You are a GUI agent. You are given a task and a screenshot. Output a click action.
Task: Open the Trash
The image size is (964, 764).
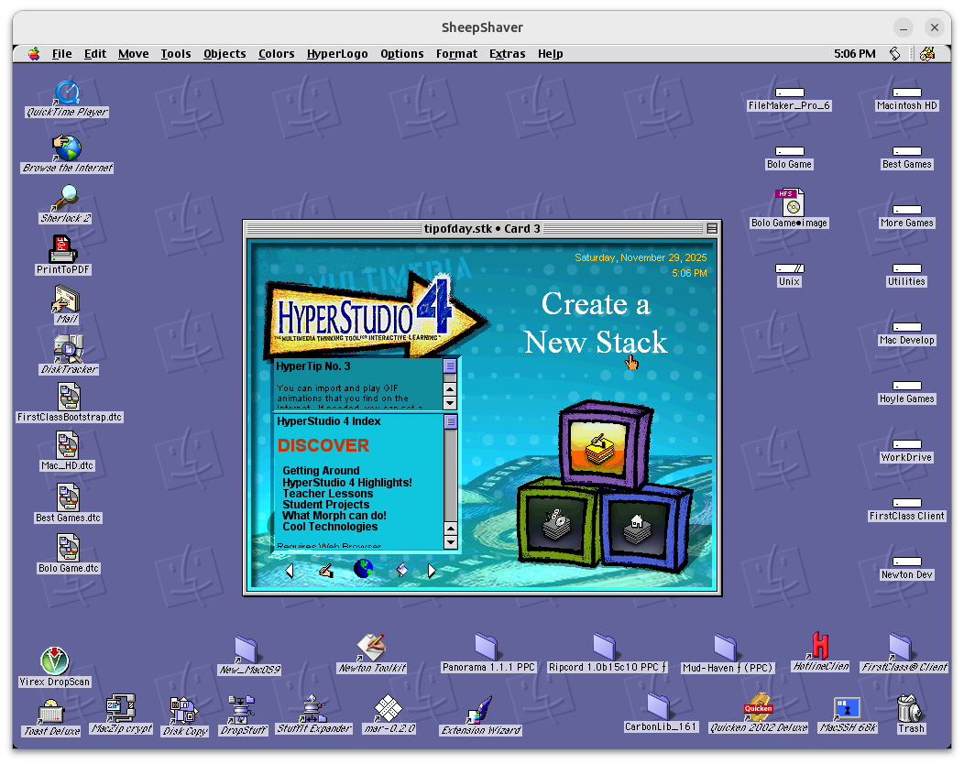[x=909, y=706]
